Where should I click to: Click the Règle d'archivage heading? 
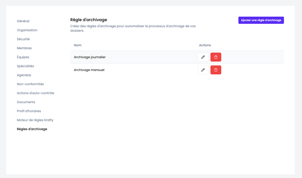(x=89, y=20)
